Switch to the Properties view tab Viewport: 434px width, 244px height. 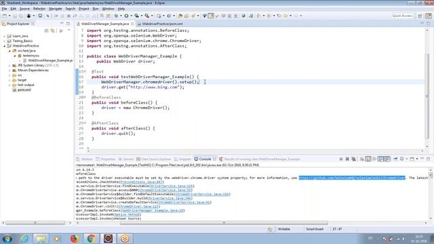[106, 159]
